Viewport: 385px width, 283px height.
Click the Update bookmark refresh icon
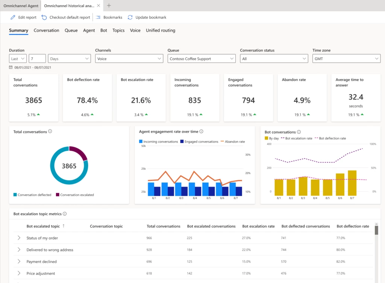(x=129, y=17)
